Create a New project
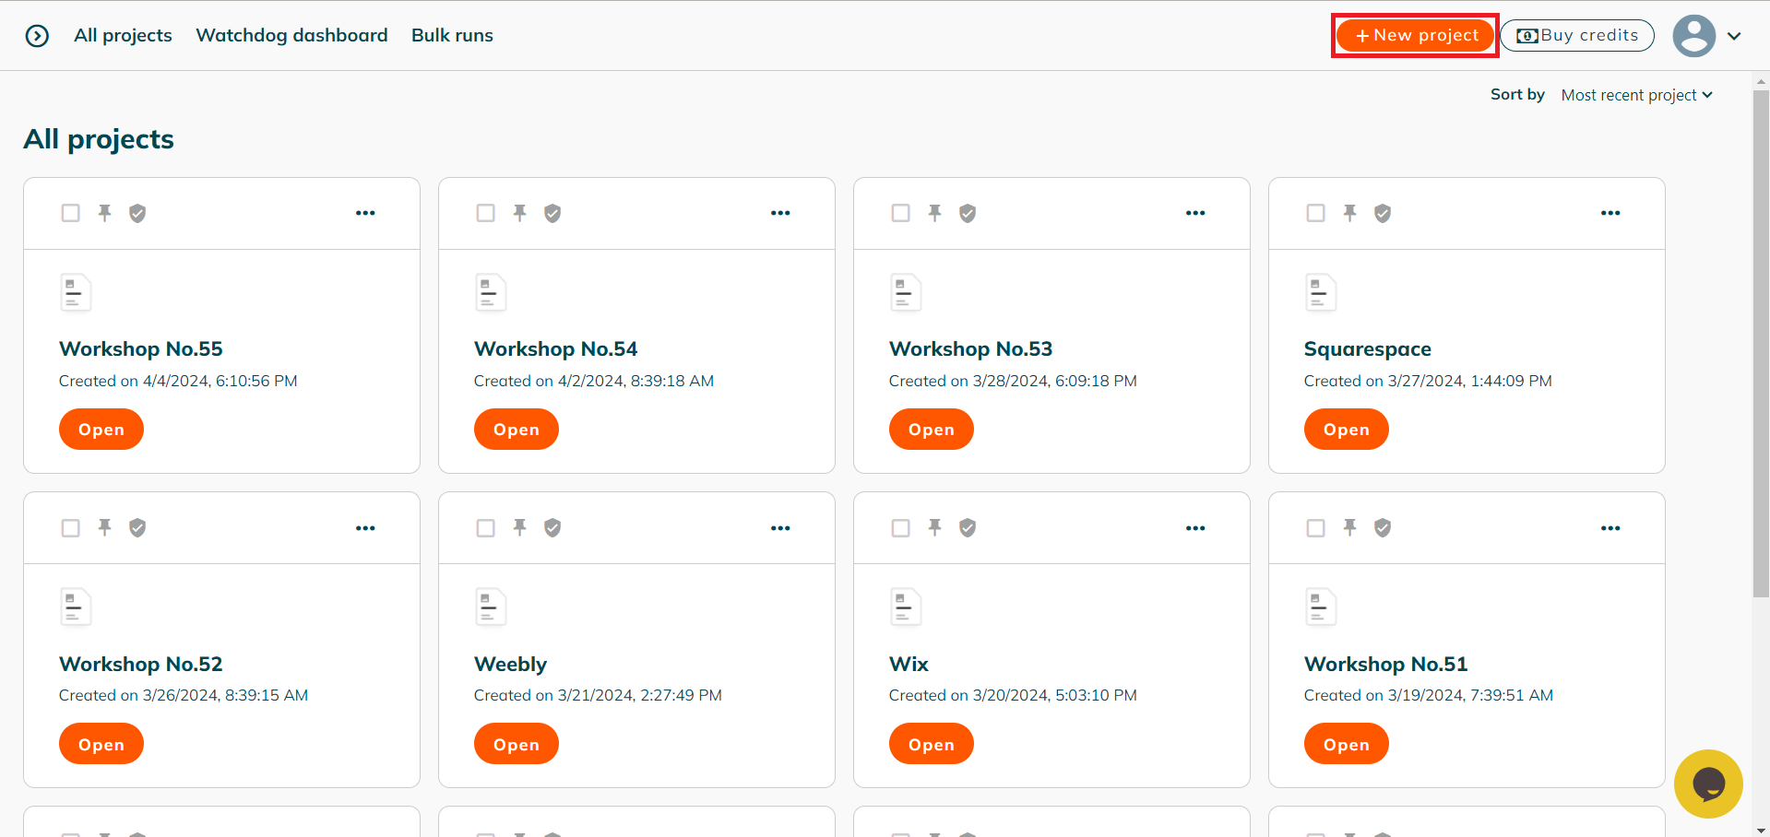 [1415, 35]
